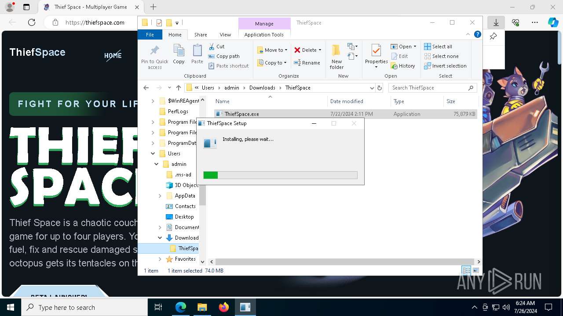Viewport: 563px width, 316px height.
Task: Select PerfLogs folder in tree
Action: (x=178, y=111)
